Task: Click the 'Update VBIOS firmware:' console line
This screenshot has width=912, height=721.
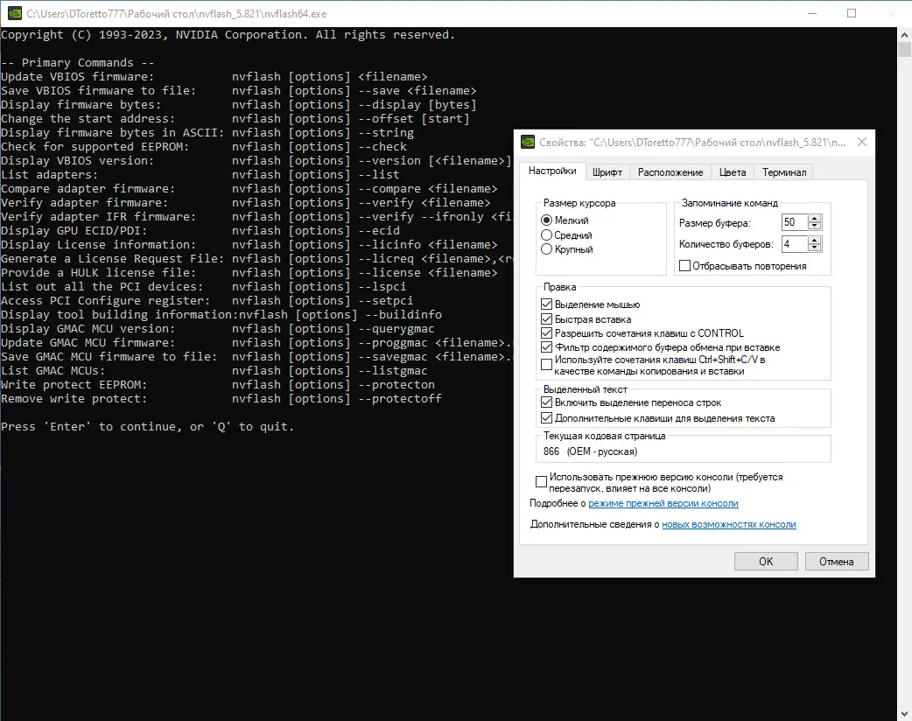Action: click(77, 77)
